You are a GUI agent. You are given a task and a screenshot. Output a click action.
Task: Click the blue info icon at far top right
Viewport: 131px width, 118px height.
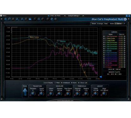pos(129,16)
